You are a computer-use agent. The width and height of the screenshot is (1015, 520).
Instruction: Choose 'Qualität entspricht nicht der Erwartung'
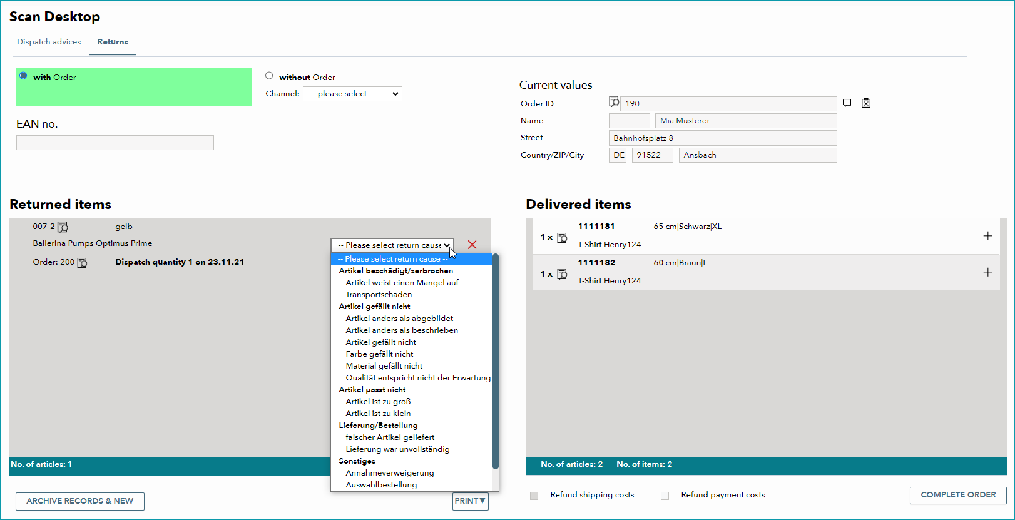[418, 378]
